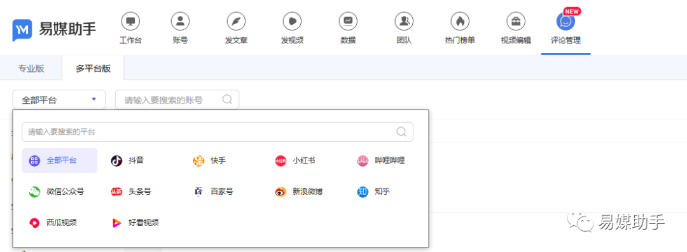Choose 新浪微博 text in platform list

click(308, 192)
